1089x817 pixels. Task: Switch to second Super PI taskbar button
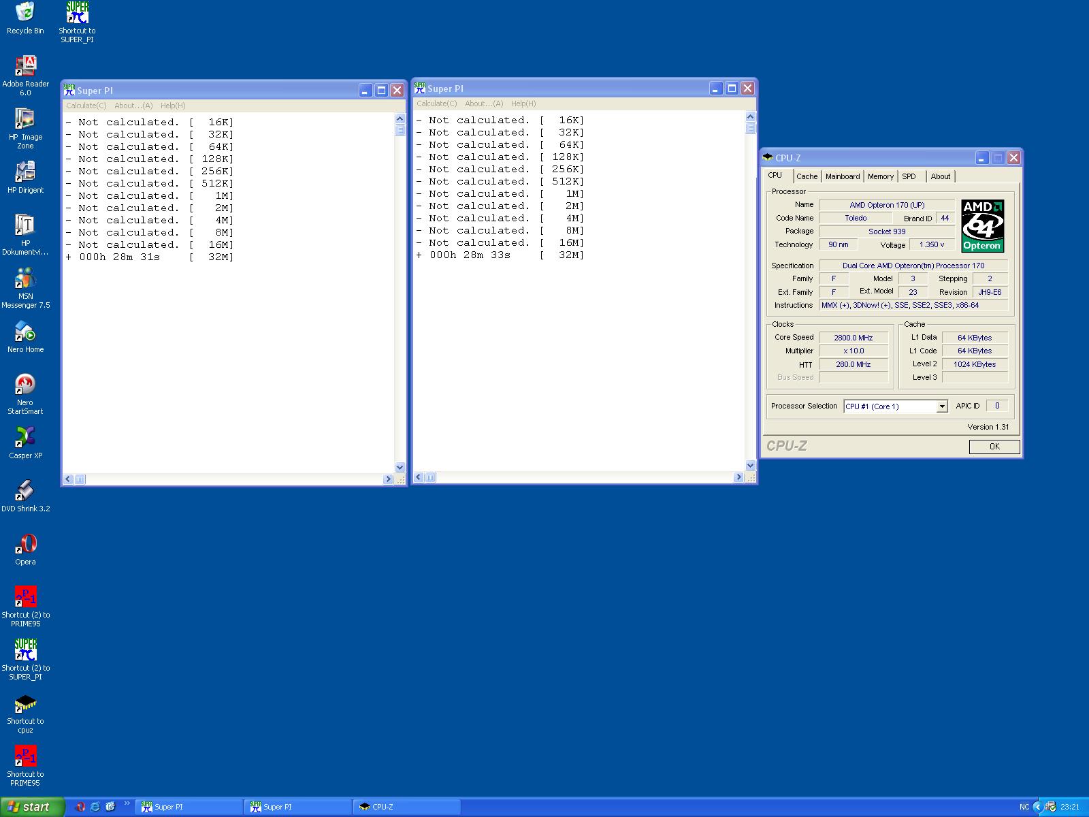(x=297, y=807)
